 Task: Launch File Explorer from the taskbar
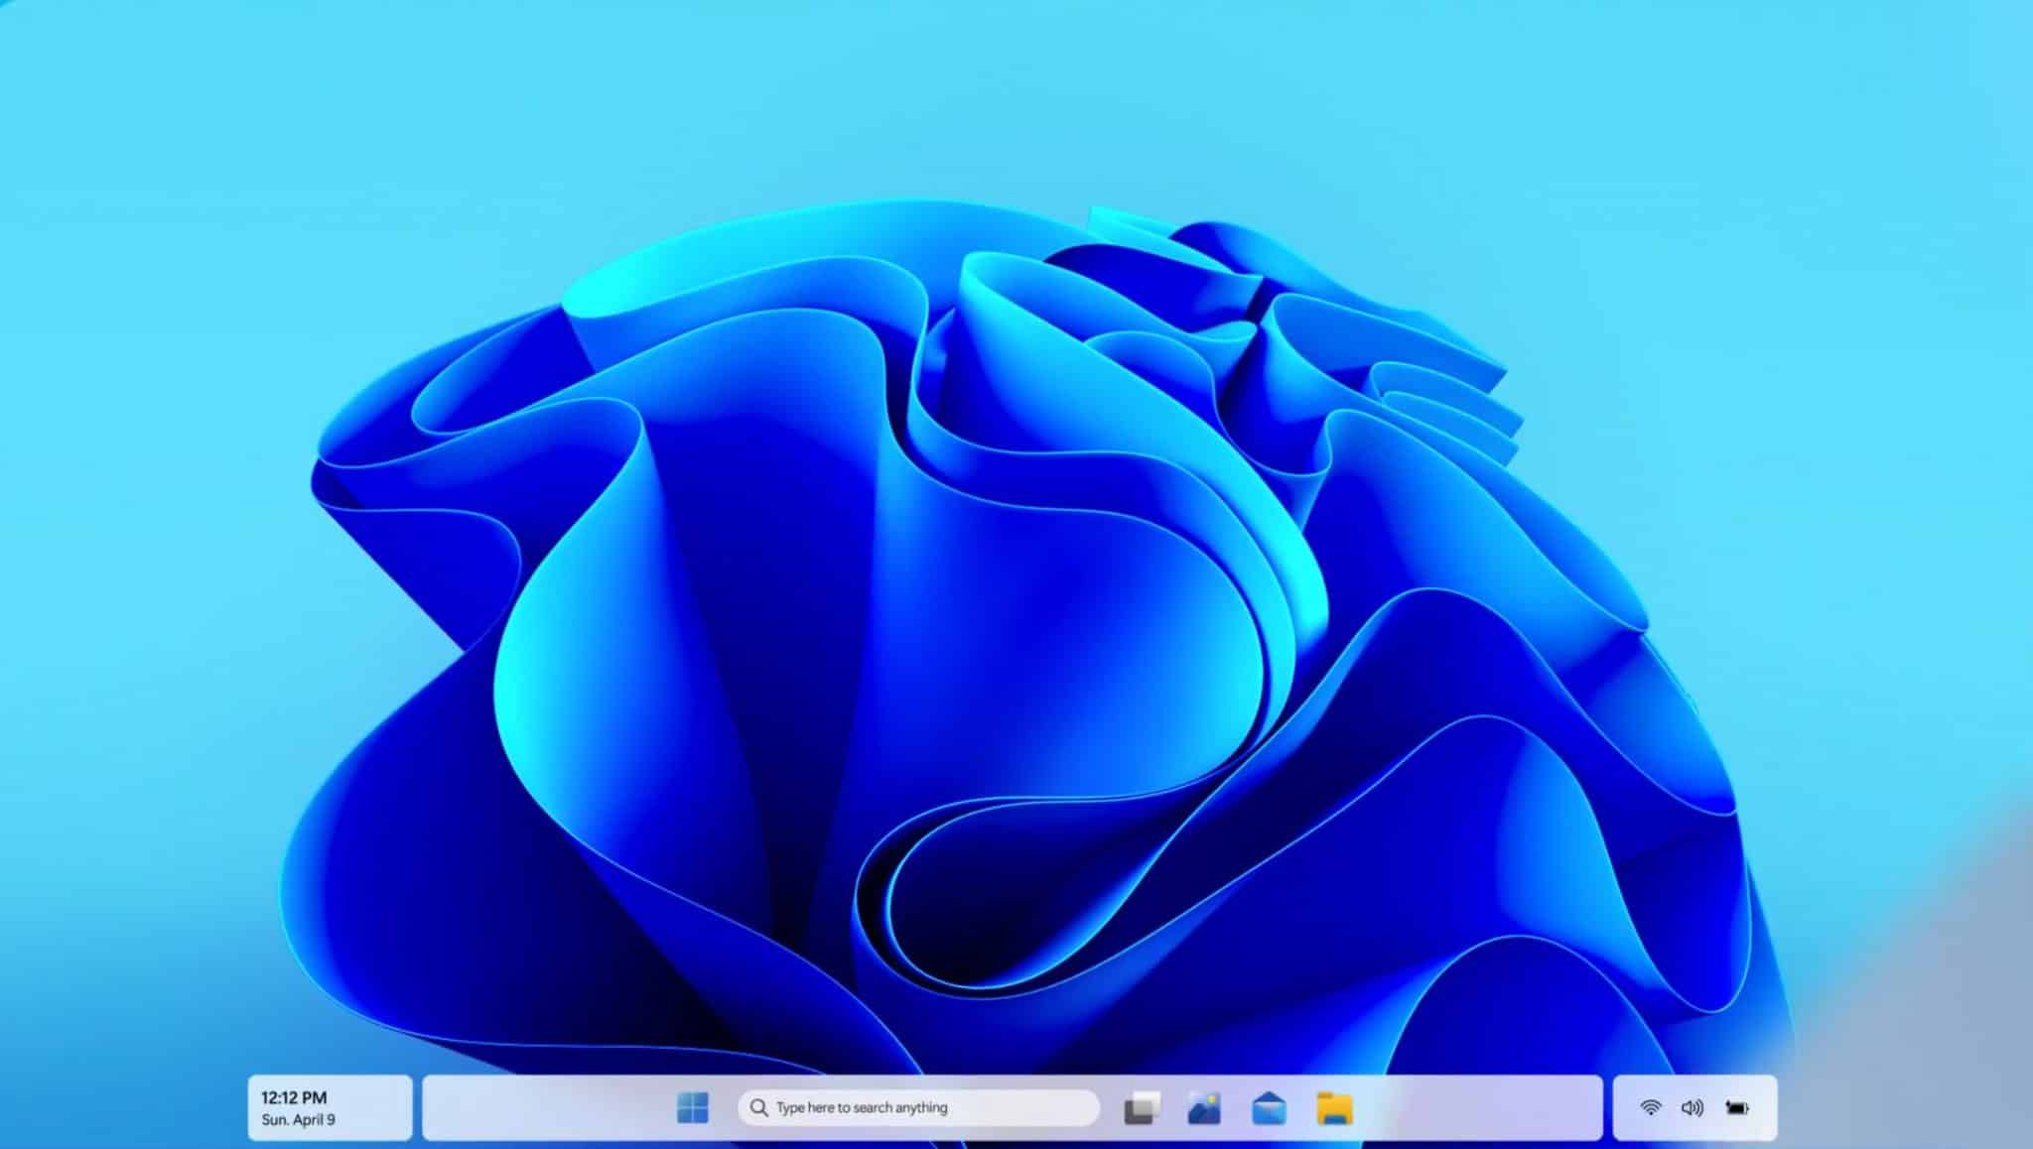pos(1333,1108)
